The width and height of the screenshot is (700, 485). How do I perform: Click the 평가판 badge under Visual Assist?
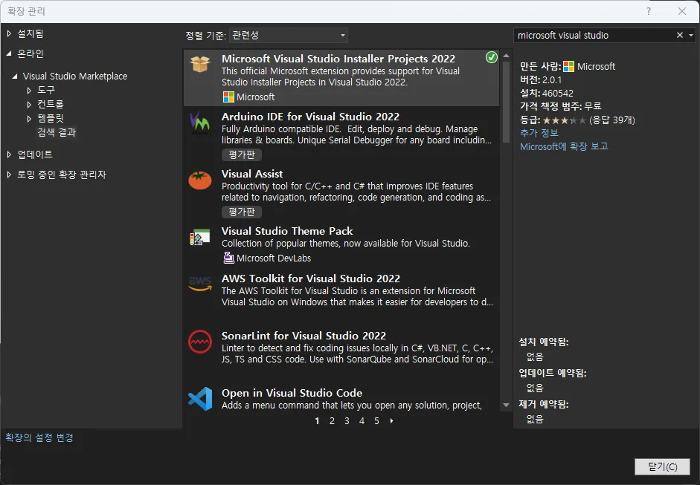click(x=242, y=212)
